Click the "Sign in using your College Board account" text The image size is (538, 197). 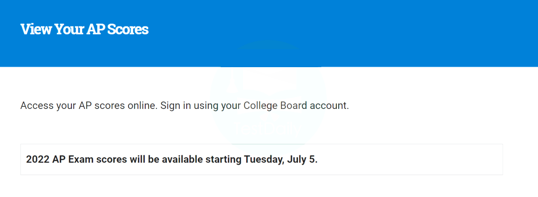click(254, 105)
